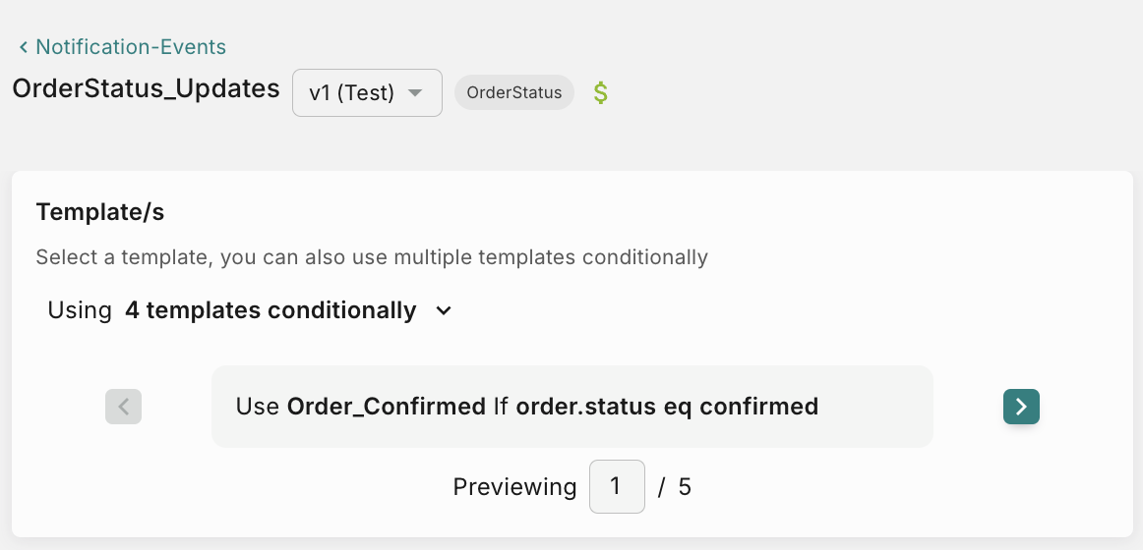Click the Template/s section heading
1143x550 pixels.
point(99,211)
